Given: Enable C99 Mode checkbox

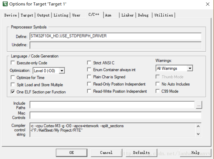Looking at the screenshot, I should click(158, 91).
